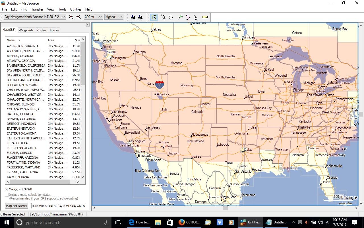Click the volume icon in system tray

tap(320, 222)
